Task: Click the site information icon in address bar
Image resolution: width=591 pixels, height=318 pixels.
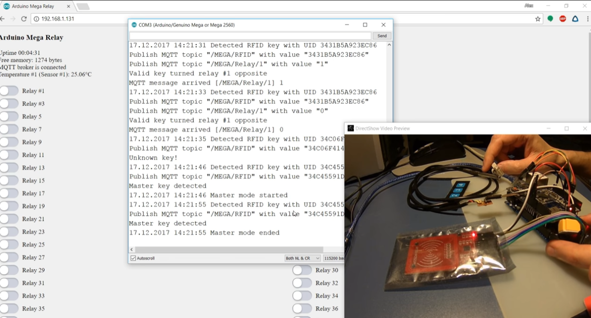Action: pos(36,19)
